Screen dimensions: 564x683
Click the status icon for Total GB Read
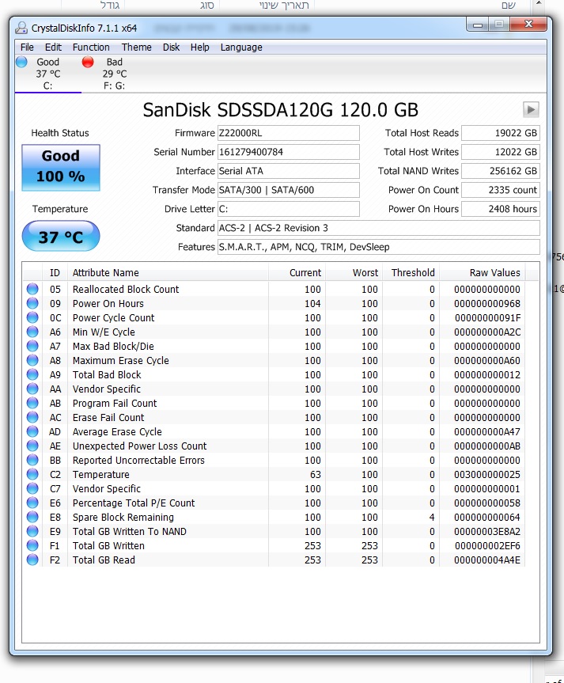(x=32, y=560)
